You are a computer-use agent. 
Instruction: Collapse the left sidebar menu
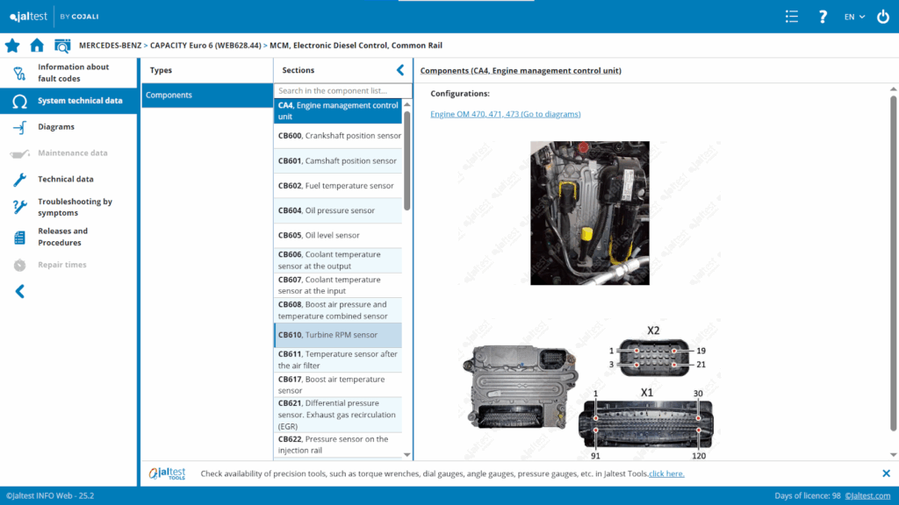tap(19, 291)
